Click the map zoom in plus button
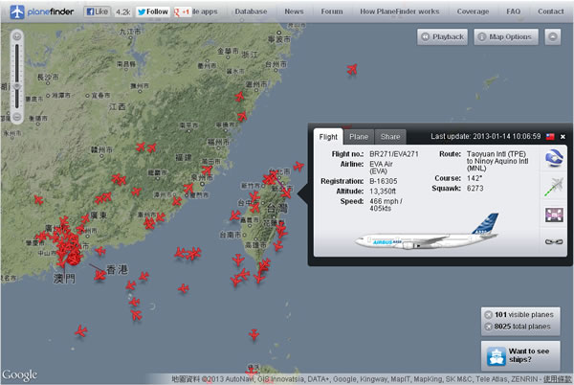The height and width of the screenshot is (385, 574). pyautogui.click(x=17, y=36)
